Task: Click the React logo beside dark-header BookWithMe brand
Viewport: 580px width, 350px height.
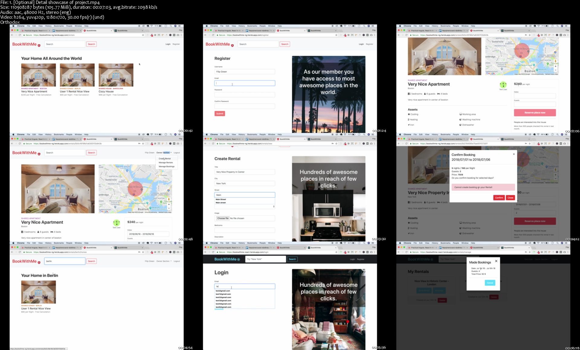Action: (x=239, y=259)
